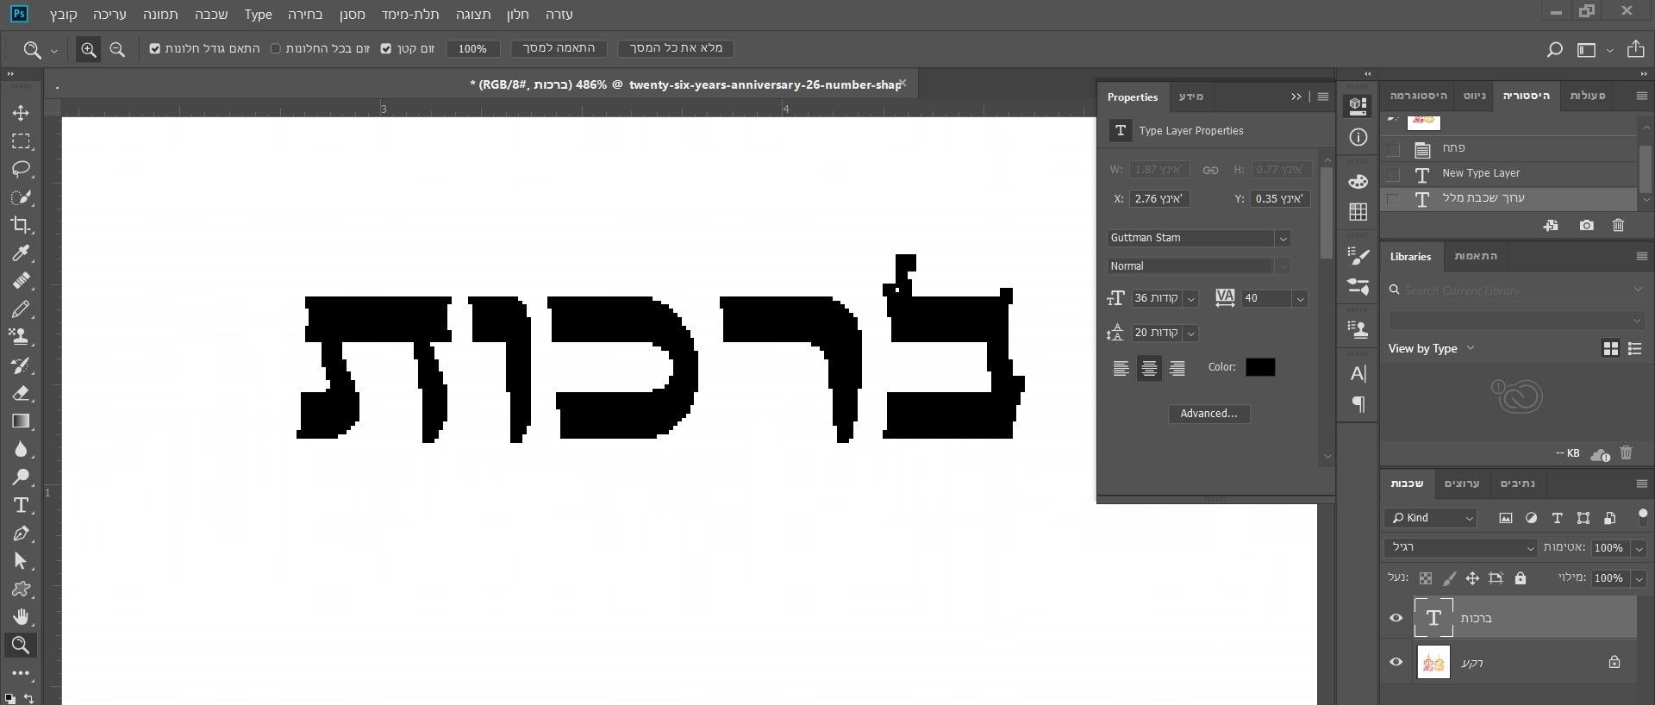Toggle Scrubby Zoom checkbox
The width and height of the screenshot is (1655, 705).
(386, 49)
